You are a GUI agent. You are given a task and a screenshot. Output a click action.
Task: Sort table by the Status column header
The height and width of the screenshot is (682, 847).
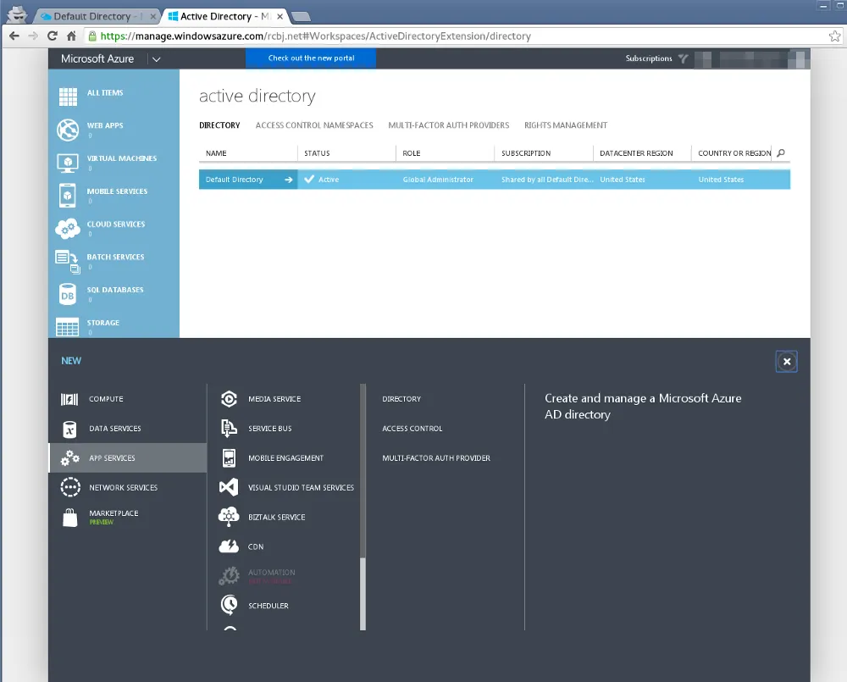(x=346, y=153)
